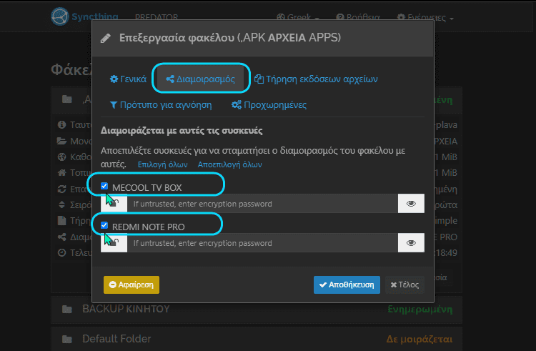536x351 pixels.
Task: Click folder icon next to Default Folder
Action: (x=67, y=340)
